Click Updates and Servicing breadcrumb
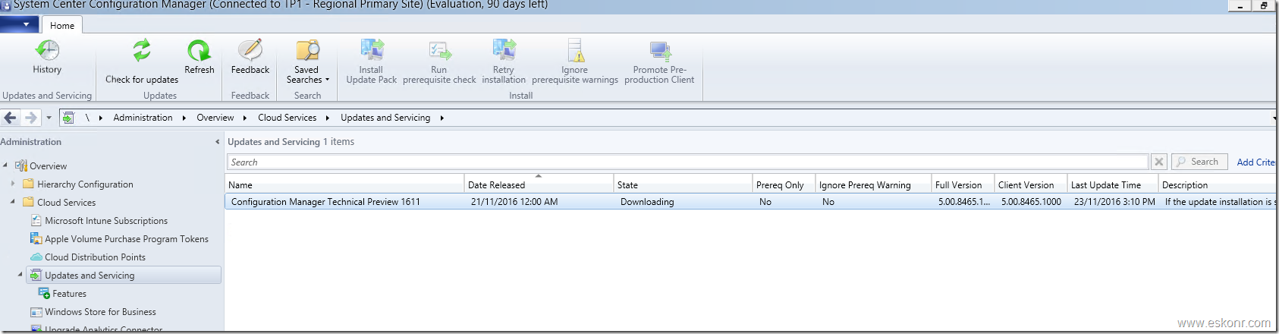Screen dimensions: 1279x334 385,118
